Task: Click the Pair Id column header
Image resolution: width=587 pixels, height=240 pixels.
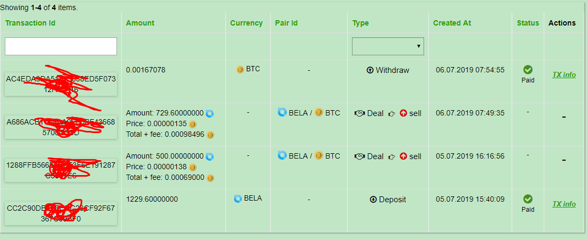Action: click(286, 23)
